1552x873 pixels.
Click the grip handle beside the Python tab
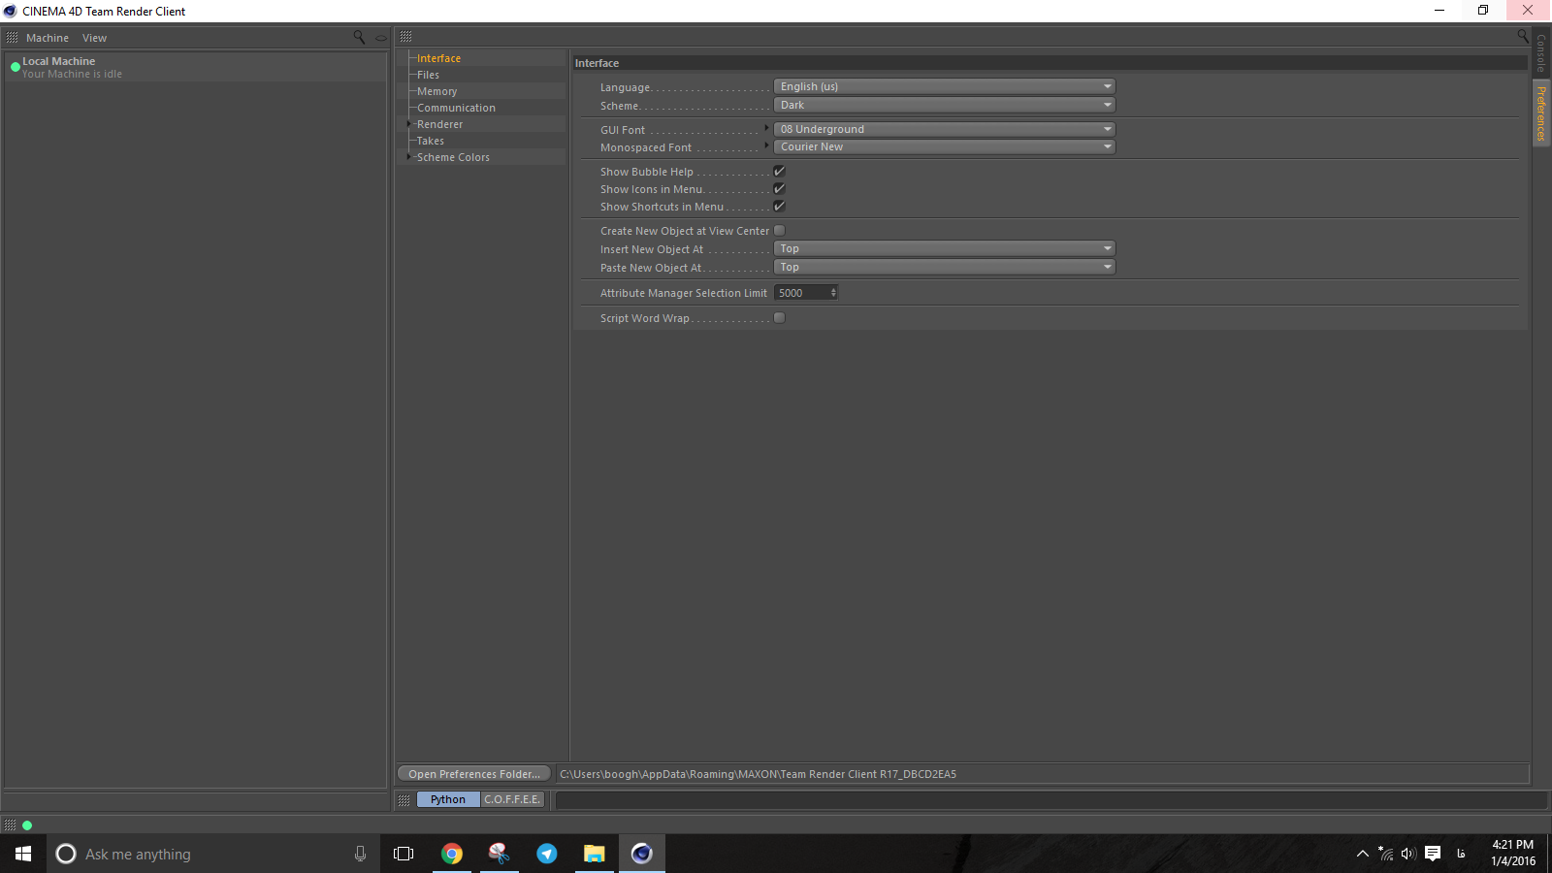(x=404, y=800)
